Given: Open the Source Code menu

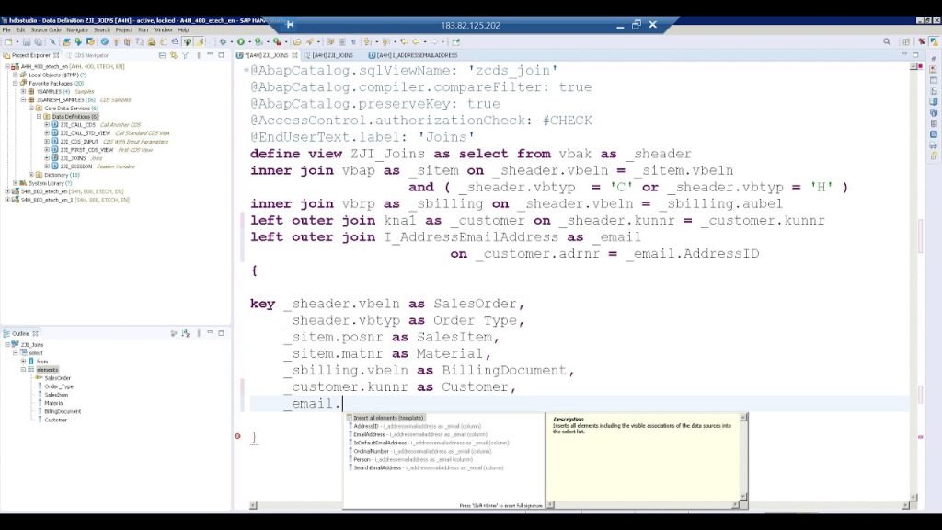Looking at the screenshot, I should (x=46, y=29).
